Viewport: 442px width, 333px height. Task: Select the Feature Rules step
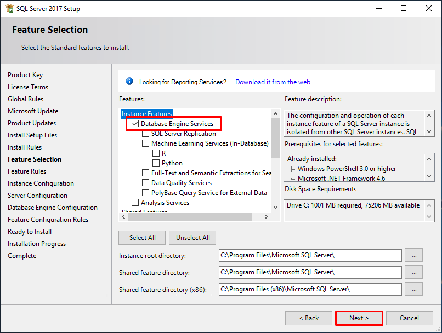27,171
